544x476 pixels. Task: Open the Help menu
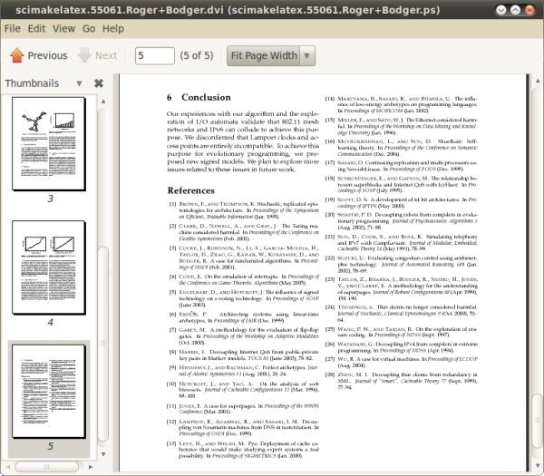coord(113,28)
